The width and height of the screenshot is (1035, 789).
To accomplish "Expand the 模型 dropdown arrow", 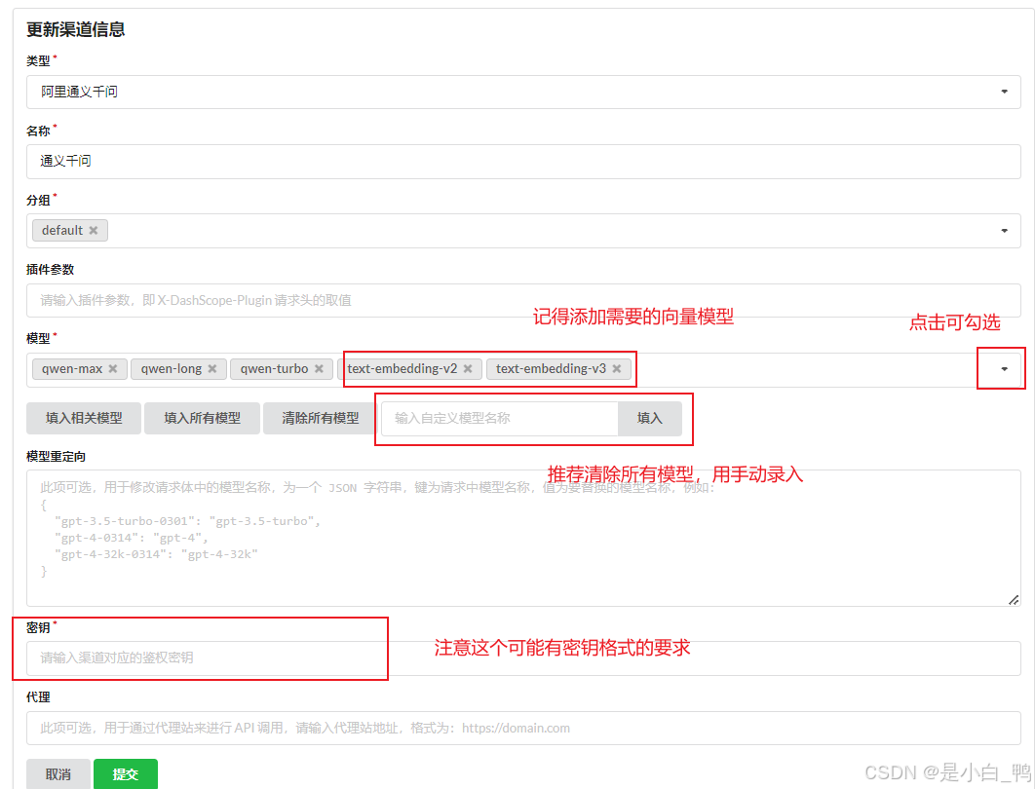I will click(x=1004, y=369).
